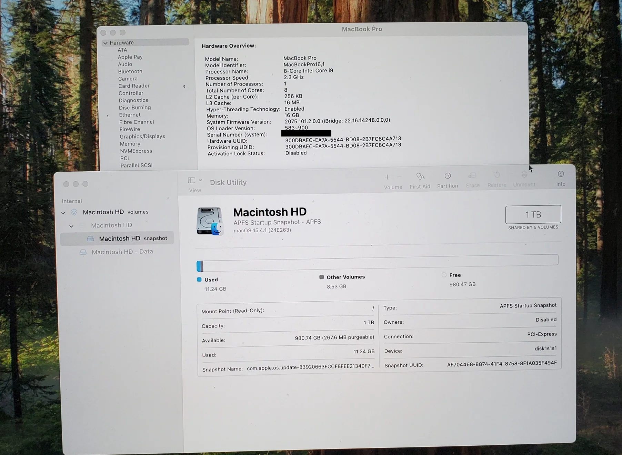Screen dimensions: 622x455
Task: Select the Macintosh HD snapshot row
Action: click(x=117, y=238)
